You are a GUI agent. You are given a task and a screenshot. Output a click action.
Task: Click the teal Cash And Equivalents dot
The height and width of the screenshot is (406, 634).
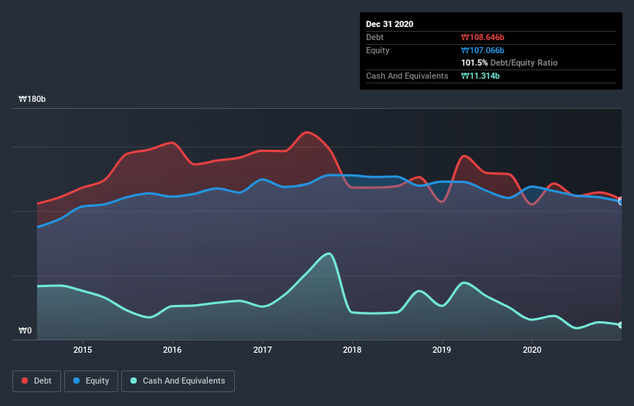[134, 381]
